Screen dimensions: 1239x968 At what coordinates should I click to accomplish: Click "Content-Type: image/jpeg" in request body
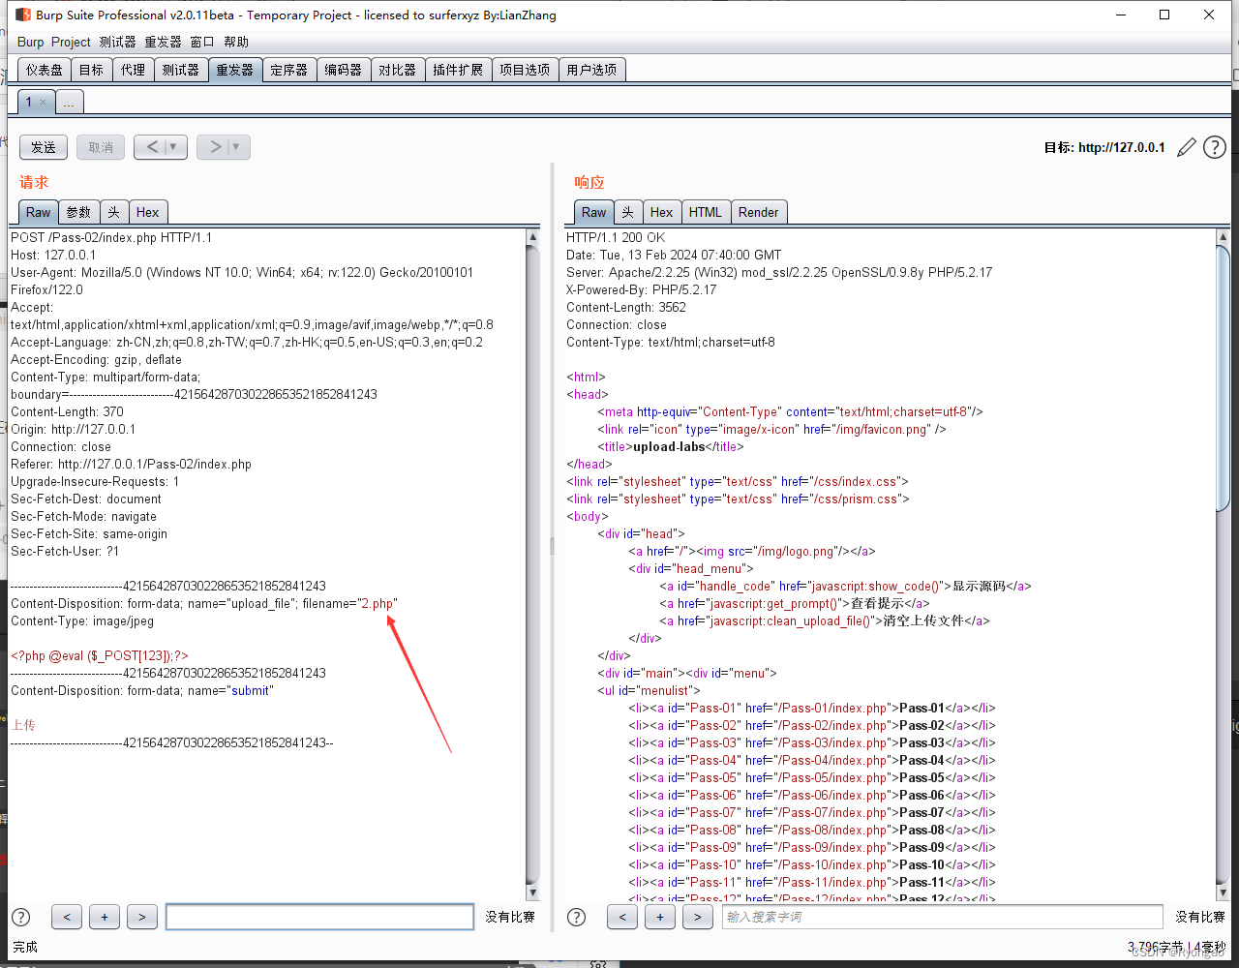tap(82, 620)
